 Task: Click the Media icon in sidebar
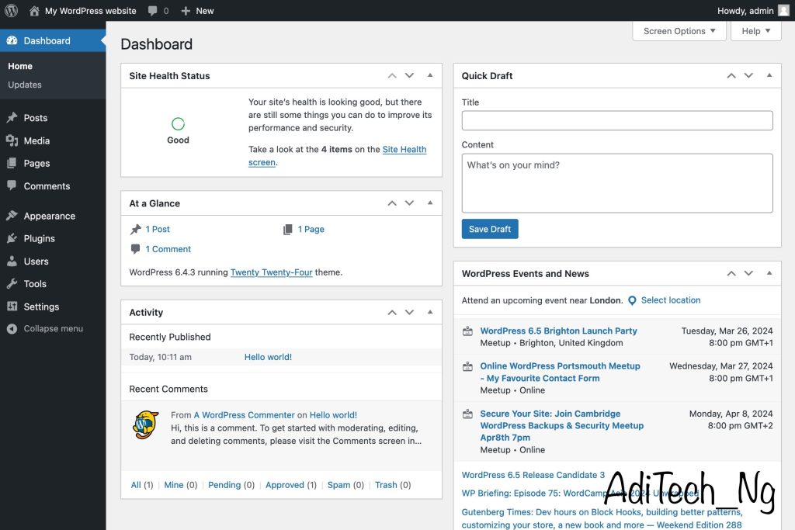(x=12, y=140)
